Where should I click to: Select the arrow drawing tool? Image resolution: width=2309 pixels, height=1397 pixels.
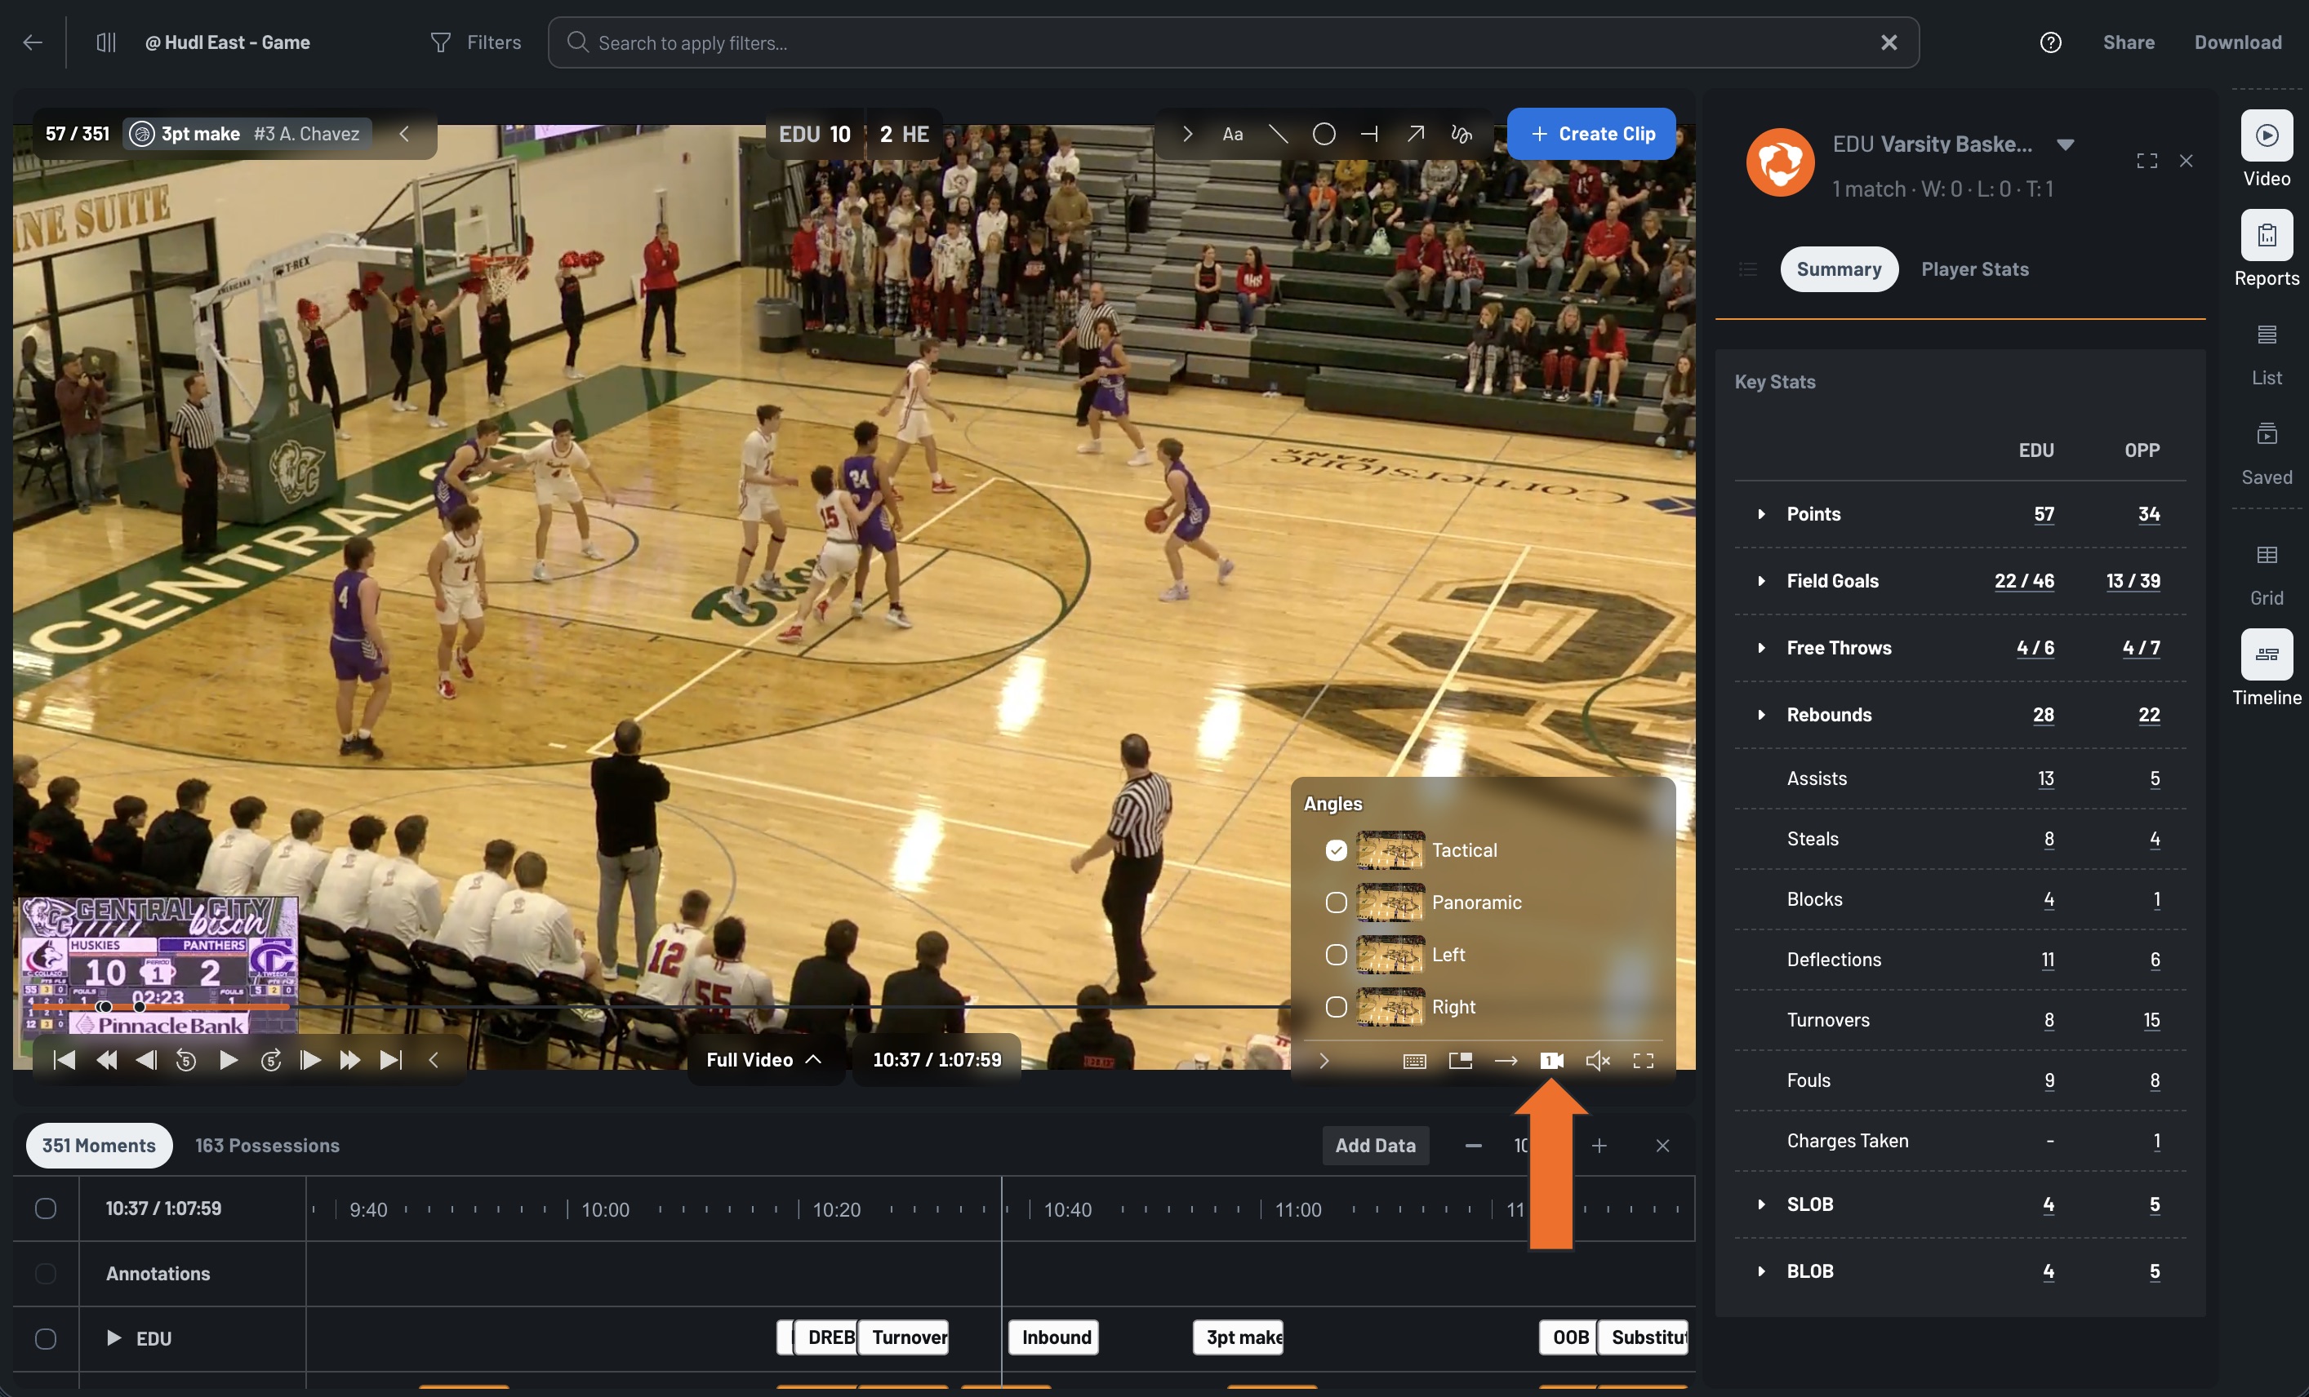(1415, 134)
